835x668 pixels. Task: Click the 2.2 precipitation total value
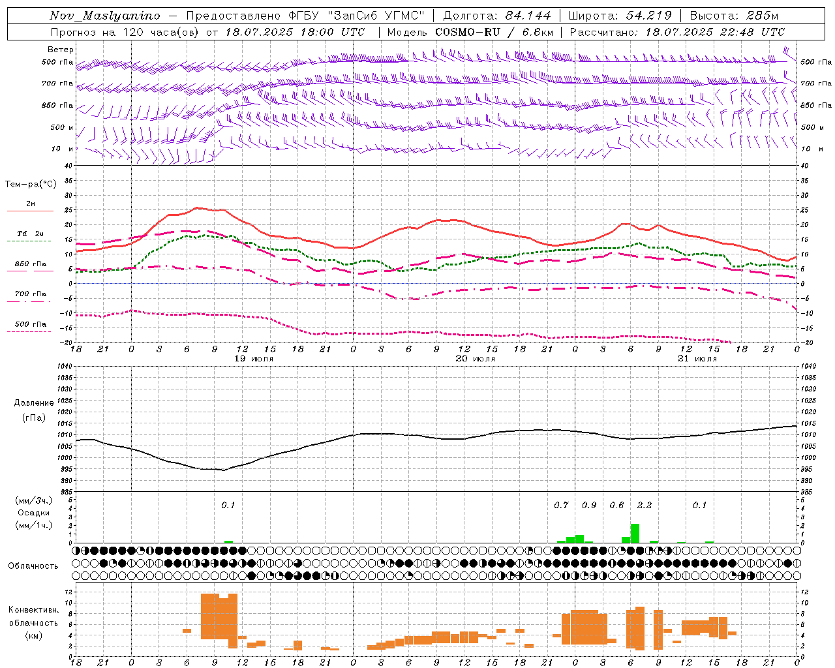tap(645, 505)
